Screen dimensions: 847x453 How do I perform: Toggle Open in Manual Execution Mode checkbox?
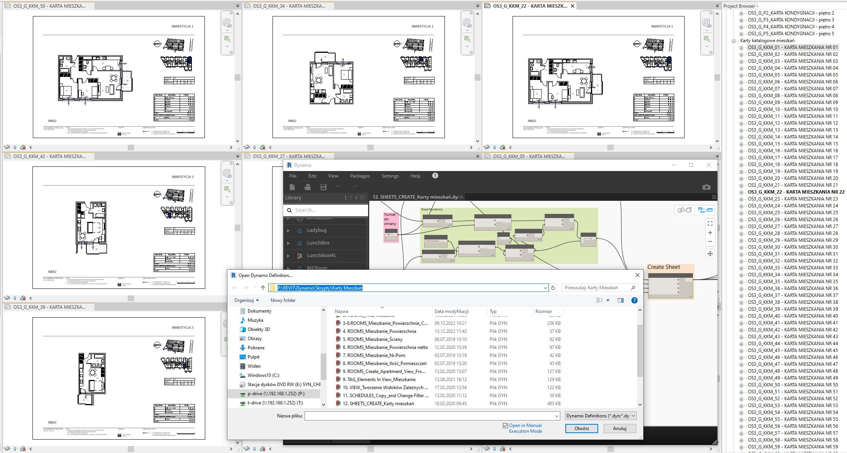tap(505, 425)
